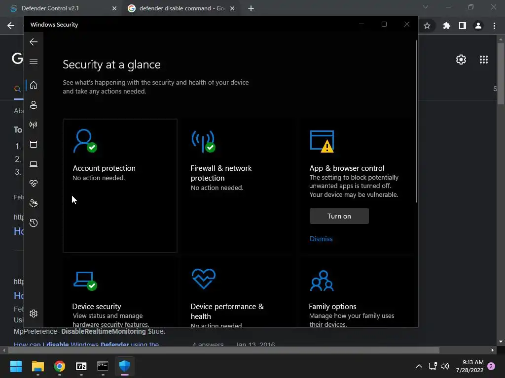This screenshot has width=505, height=378.
Task: Open File Explorer from the taskbar
Action: pos(37,366)
